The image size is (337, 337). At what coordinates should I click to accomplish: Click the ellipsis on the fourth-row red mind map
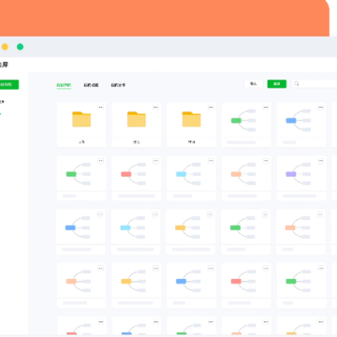266,268
